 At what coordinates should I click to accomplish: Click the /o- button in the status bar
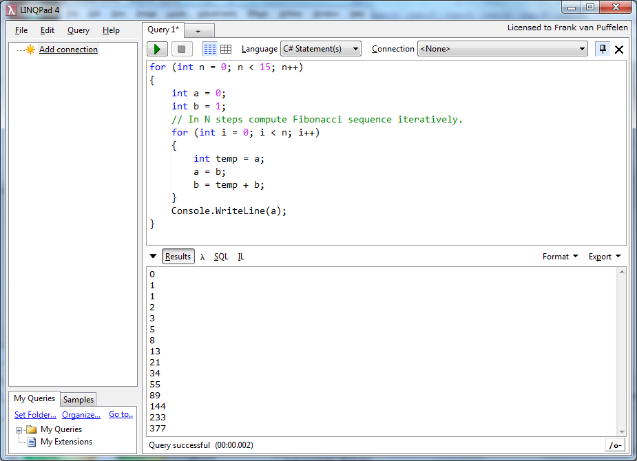[615, 445]
